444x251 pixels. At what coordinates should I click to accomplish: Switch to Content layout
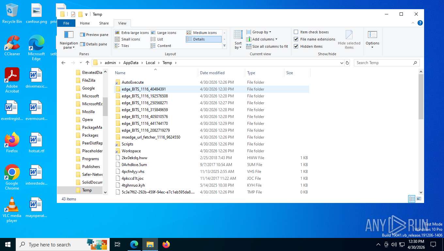pos(161,46)
